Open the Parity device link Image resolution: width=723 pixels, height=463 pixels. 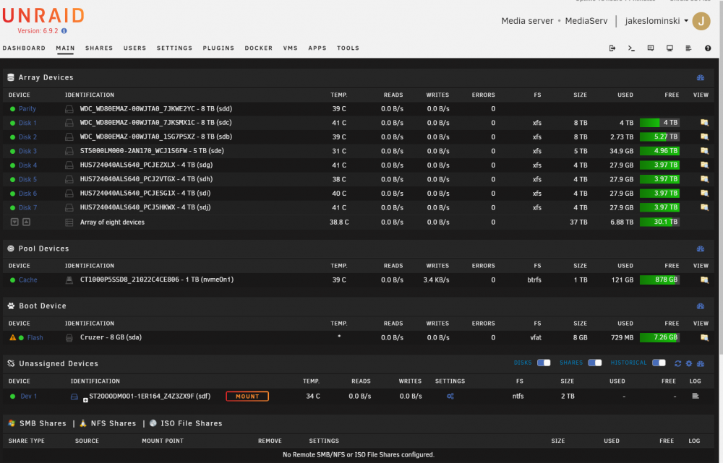[x=27, y=109]
